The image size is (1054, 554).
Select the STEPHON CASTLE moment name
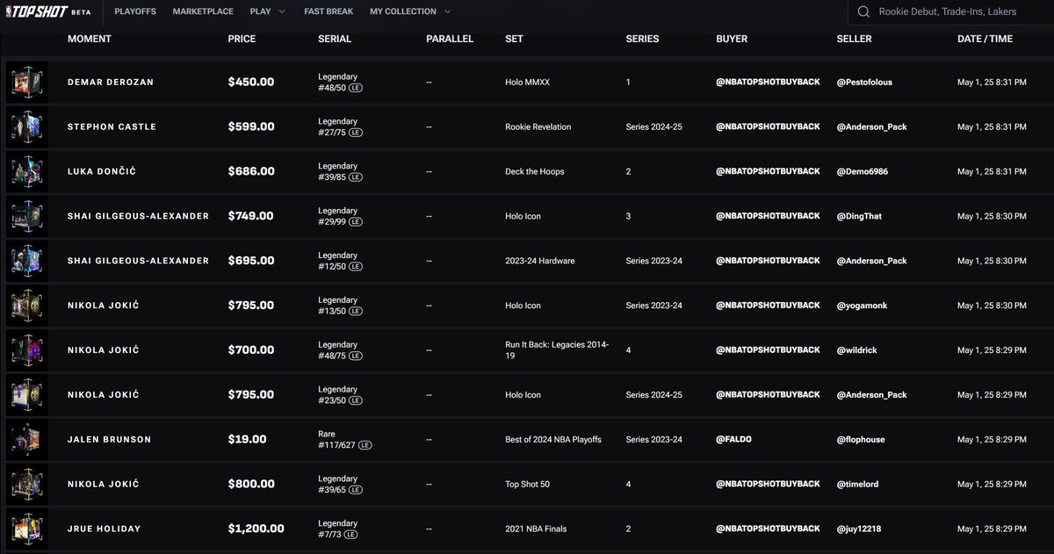point(112,126)
